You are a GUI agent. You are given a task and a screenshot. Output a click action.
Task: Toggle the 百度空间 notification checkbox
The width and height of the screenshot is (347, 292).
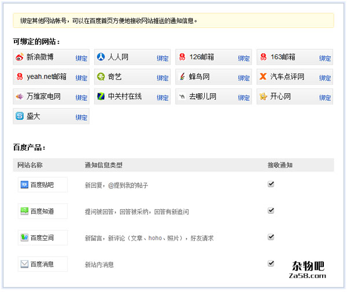pyautogui.click(x=271, y=237)
